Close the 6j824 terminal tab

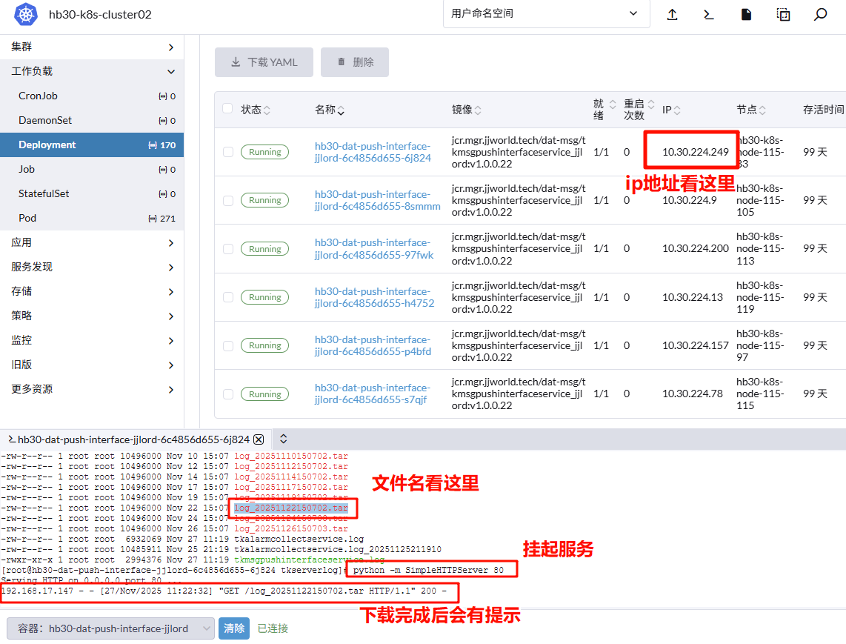point(259,439)
